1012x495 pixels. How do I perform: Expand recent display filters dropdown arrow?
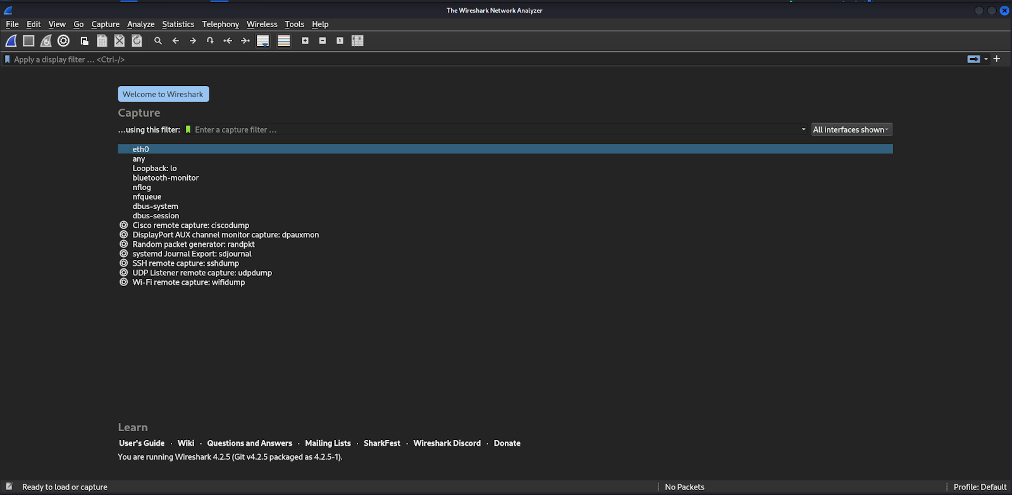click(x=986, y=59)
